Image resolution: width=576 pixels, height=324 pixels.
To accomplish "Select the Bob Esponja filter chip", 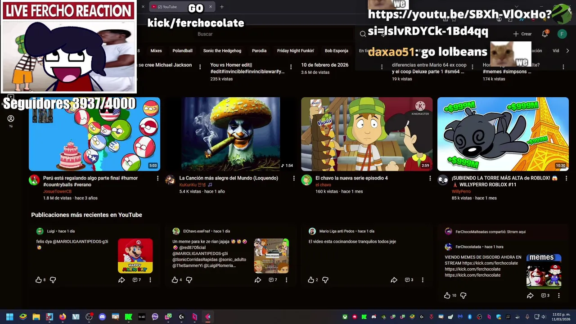I will 337,51.
